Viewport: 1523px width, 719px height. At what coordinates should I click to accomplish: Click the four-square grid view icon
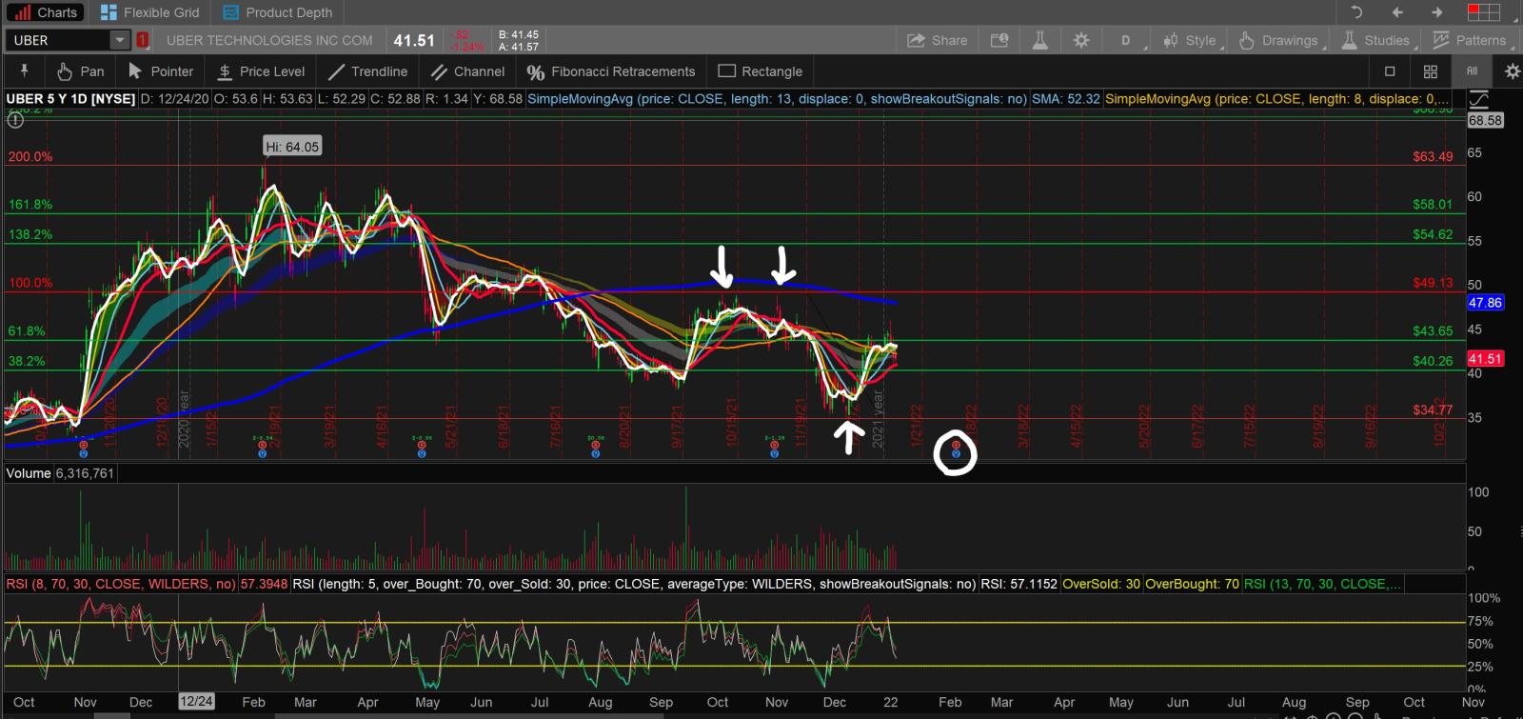1430,71
